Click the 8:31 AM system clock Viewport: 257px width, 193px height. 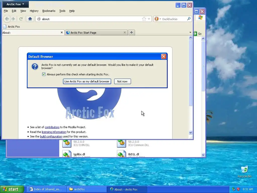(x=248, y=189)
